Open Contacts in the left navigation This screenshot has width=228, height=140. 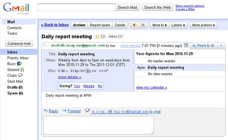(x=14, y=28)
